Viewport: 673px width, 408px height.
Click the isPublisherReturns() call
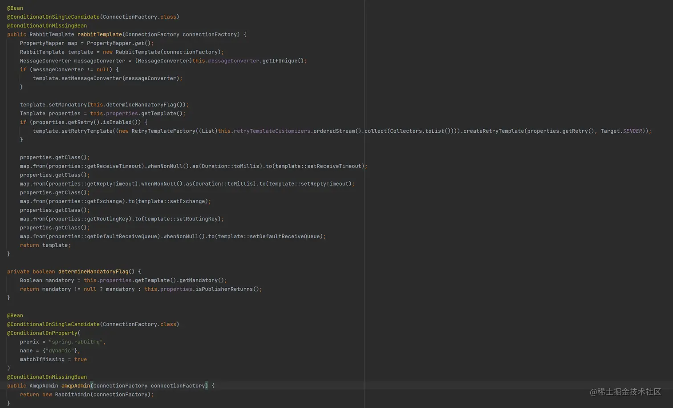(227, 289)
